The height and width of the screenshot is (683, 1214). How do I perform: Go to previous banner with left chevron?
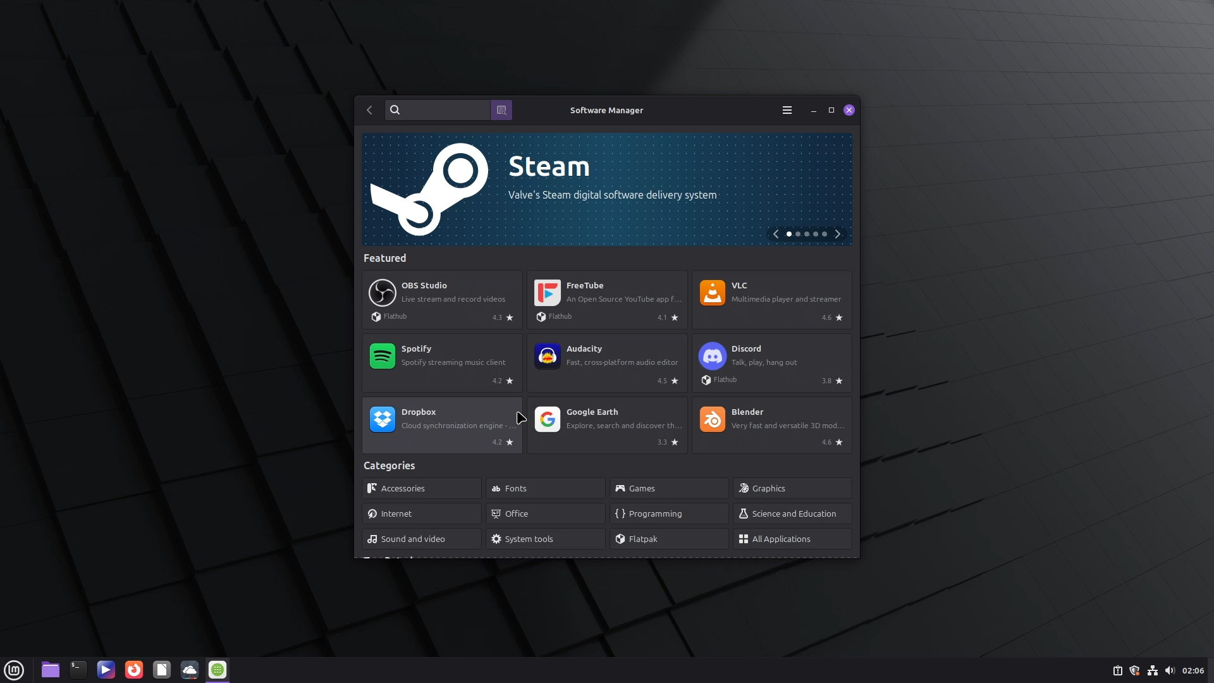click(776, 234)
